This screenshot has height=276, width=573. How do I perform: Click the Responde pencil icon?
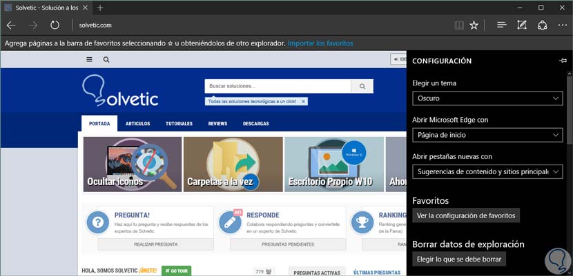pyautogui.click(x=229, y=222)
